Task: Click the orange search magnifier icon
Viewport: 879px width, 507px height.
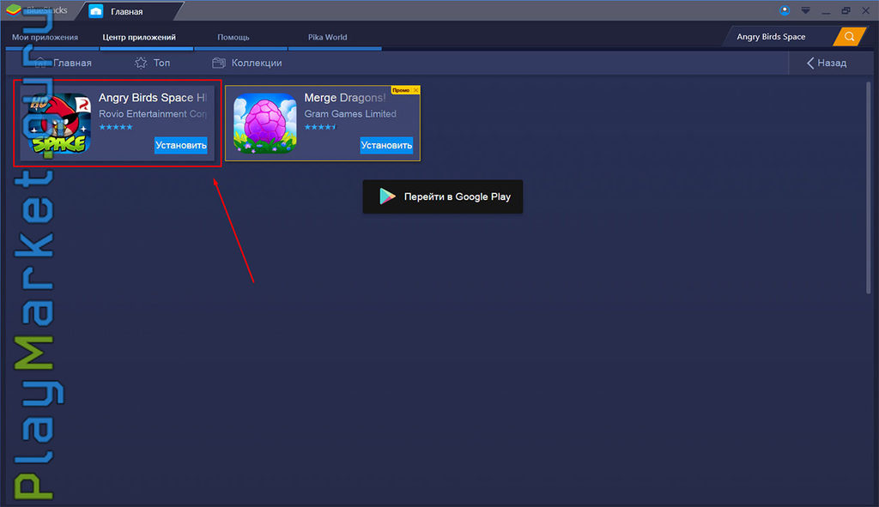Action: pos(849,37)
